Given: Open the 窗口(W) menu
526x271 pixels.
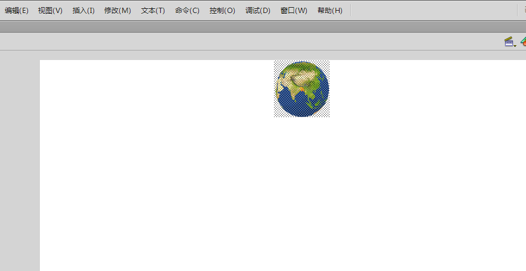Looking at the screenshot, I should [x=294, y=11].
